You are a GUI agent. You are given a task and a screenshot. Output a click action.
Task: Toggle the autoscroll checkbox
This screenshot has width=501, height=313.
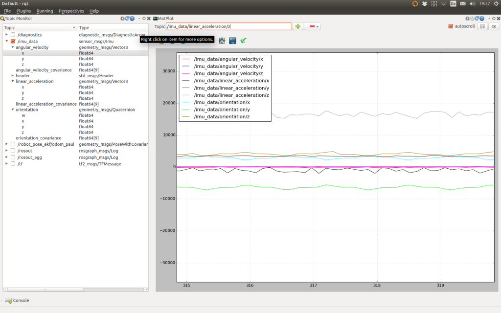pyautogui.click(x=451, y=26)
